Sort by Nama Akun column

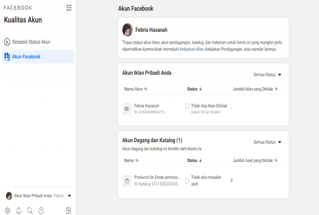click(136, 89)
